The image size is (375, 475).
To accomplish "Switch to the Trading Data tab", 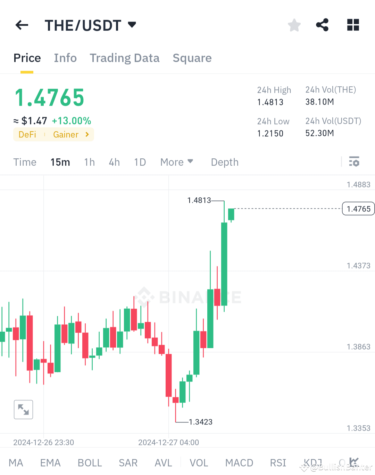I will (x=125, y=58).
